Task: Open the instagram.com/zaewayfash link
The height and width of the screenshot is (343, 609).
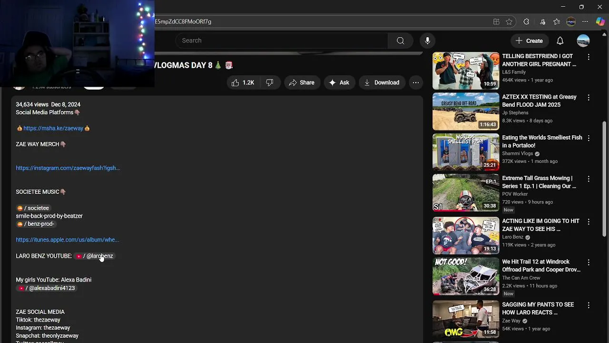Action: (x=68, y=168)
